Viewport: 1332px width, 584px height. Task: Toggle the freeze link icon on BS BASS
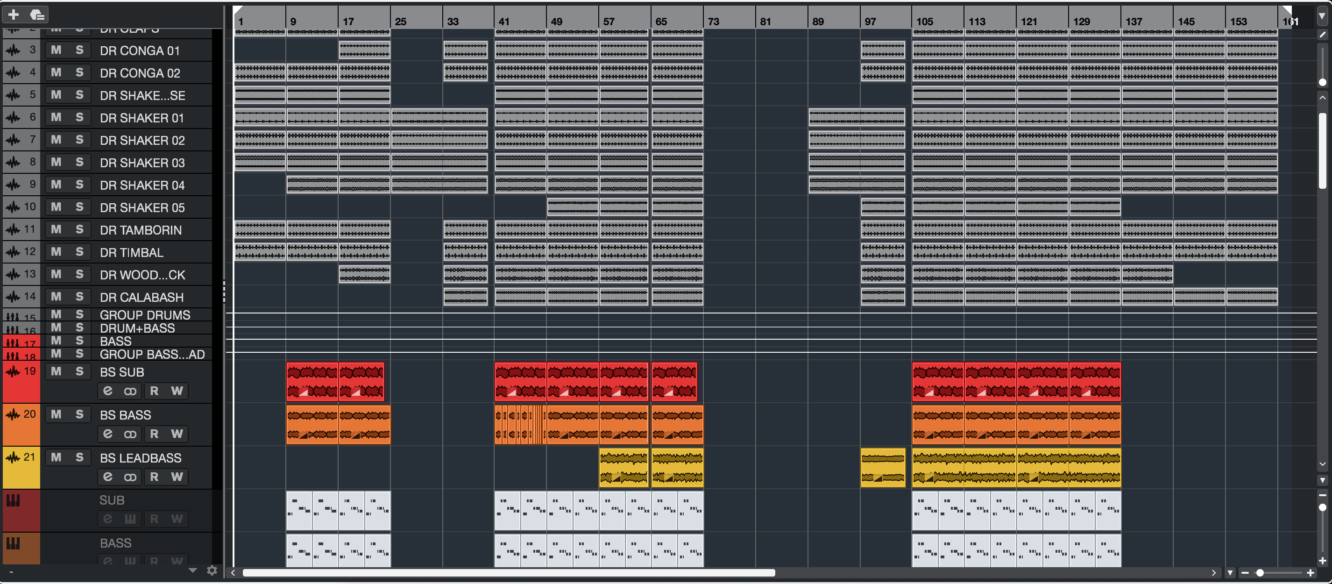pyautogui.click(x=130, y=434)
